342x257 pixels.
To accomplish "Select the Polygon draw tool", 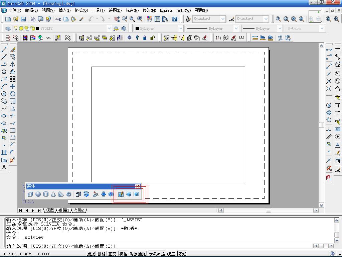I will (4, 72).
